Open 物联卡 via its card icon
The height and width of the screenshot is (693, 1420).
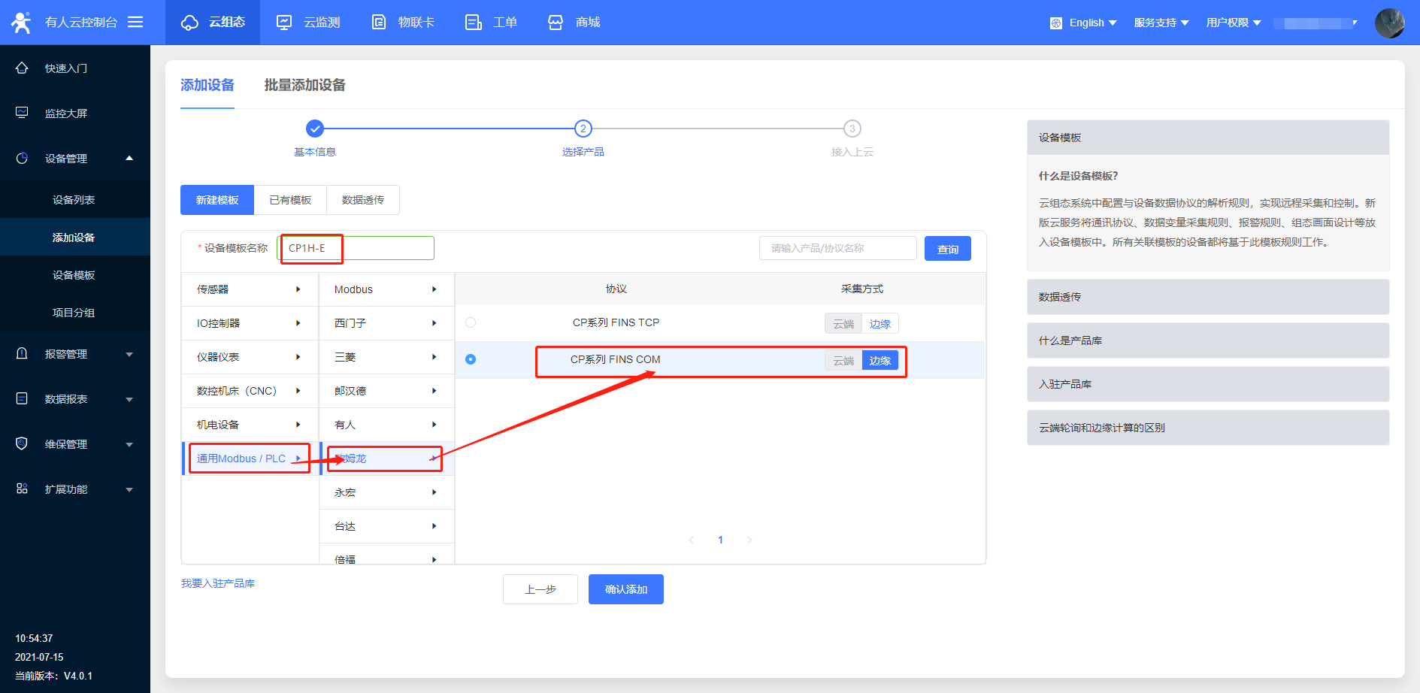(380, 23)
